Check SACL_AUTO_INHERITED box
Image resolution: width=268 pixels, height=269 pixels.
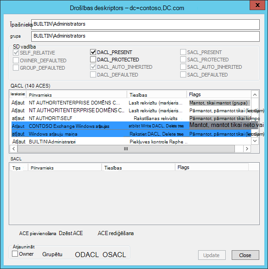point(183,67)
